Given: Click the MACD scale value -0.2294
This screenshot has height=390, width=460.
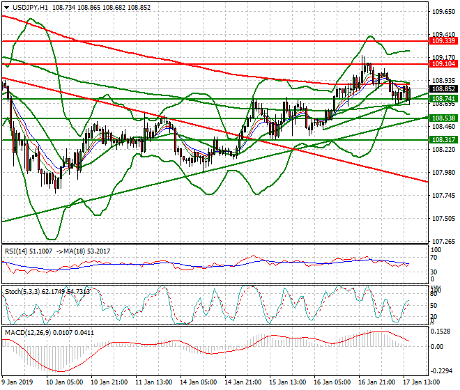Looking at the screenshot, I should [x=441, y=371].
